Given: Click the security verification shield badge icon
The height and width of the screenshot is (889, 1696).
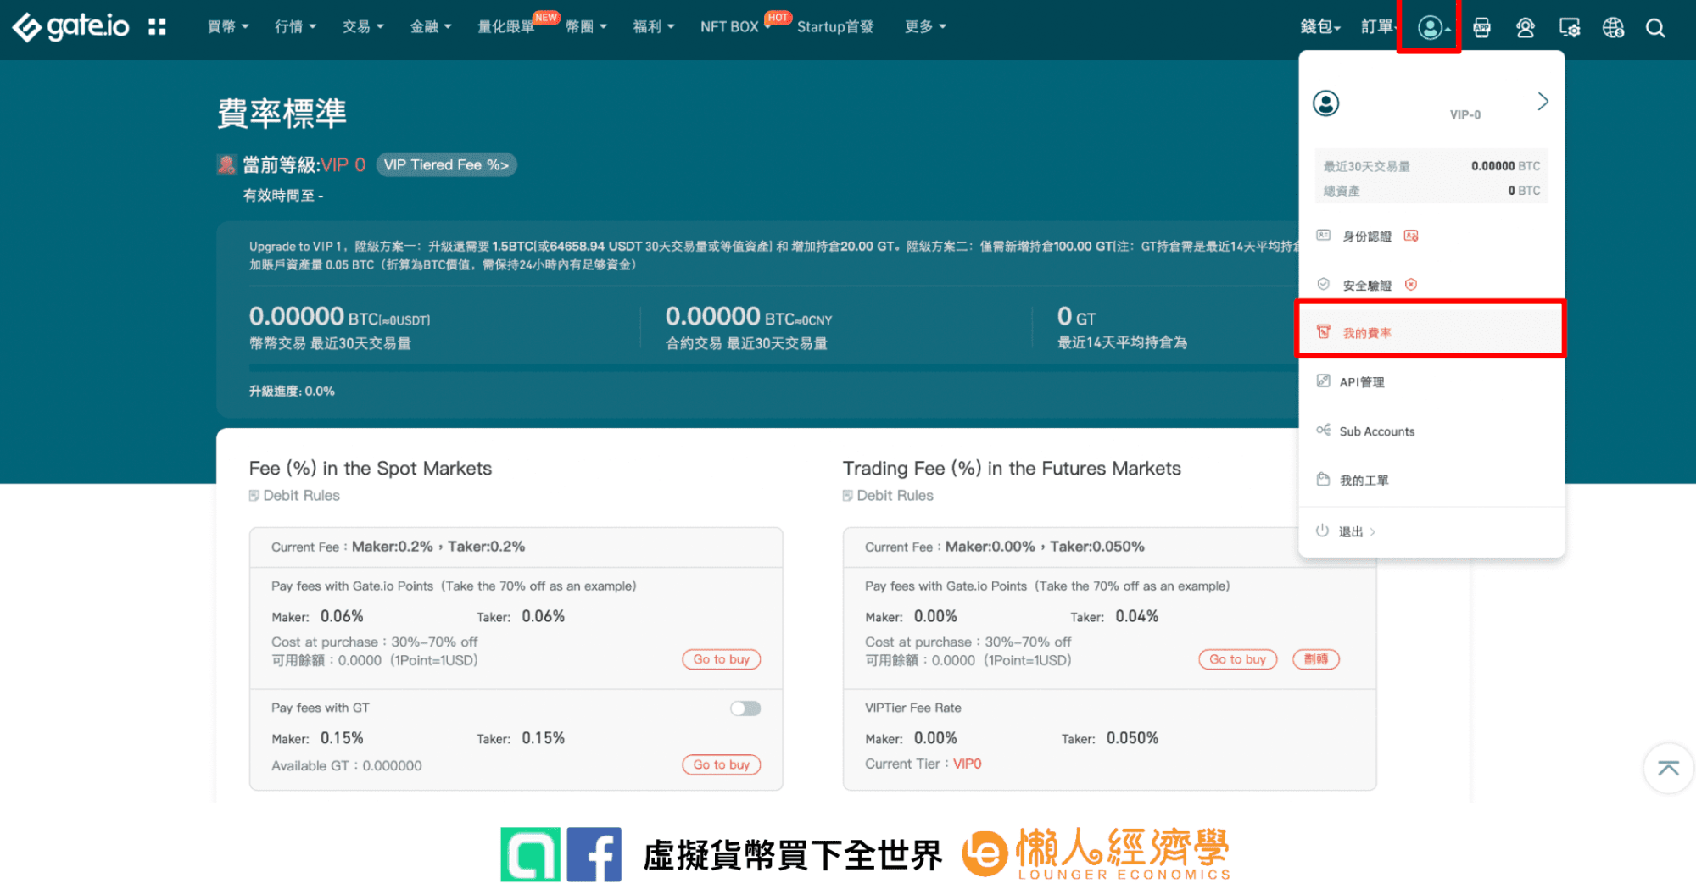Looking at the screenshot, I should coord(1411,285).
